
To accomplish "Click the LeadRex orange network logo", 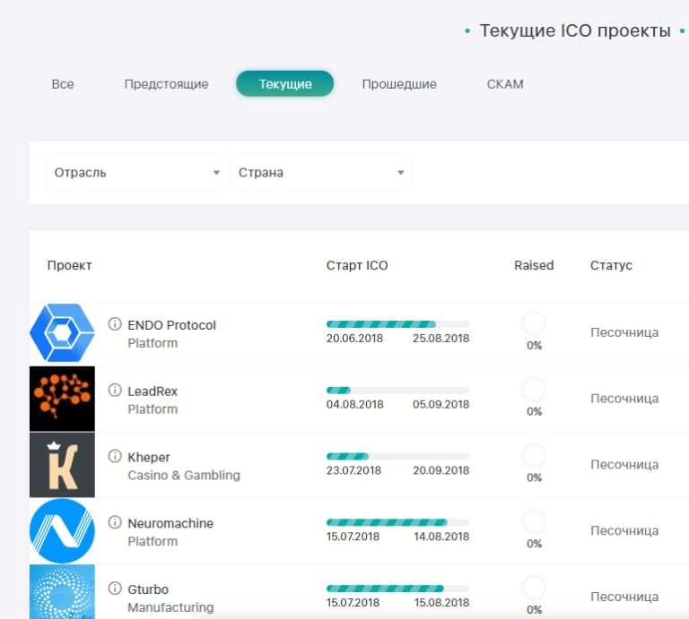I will (x=62, y=399).
